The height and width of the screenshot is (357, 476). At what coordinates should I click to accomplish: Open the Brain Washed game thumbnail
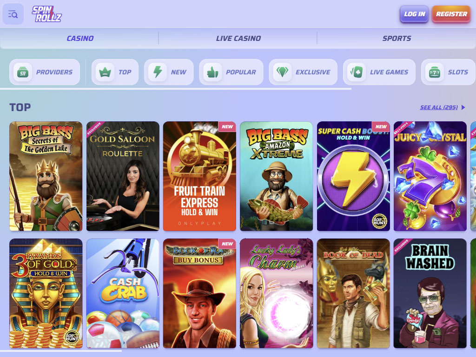pyautogui.click(x=430, y=293)
